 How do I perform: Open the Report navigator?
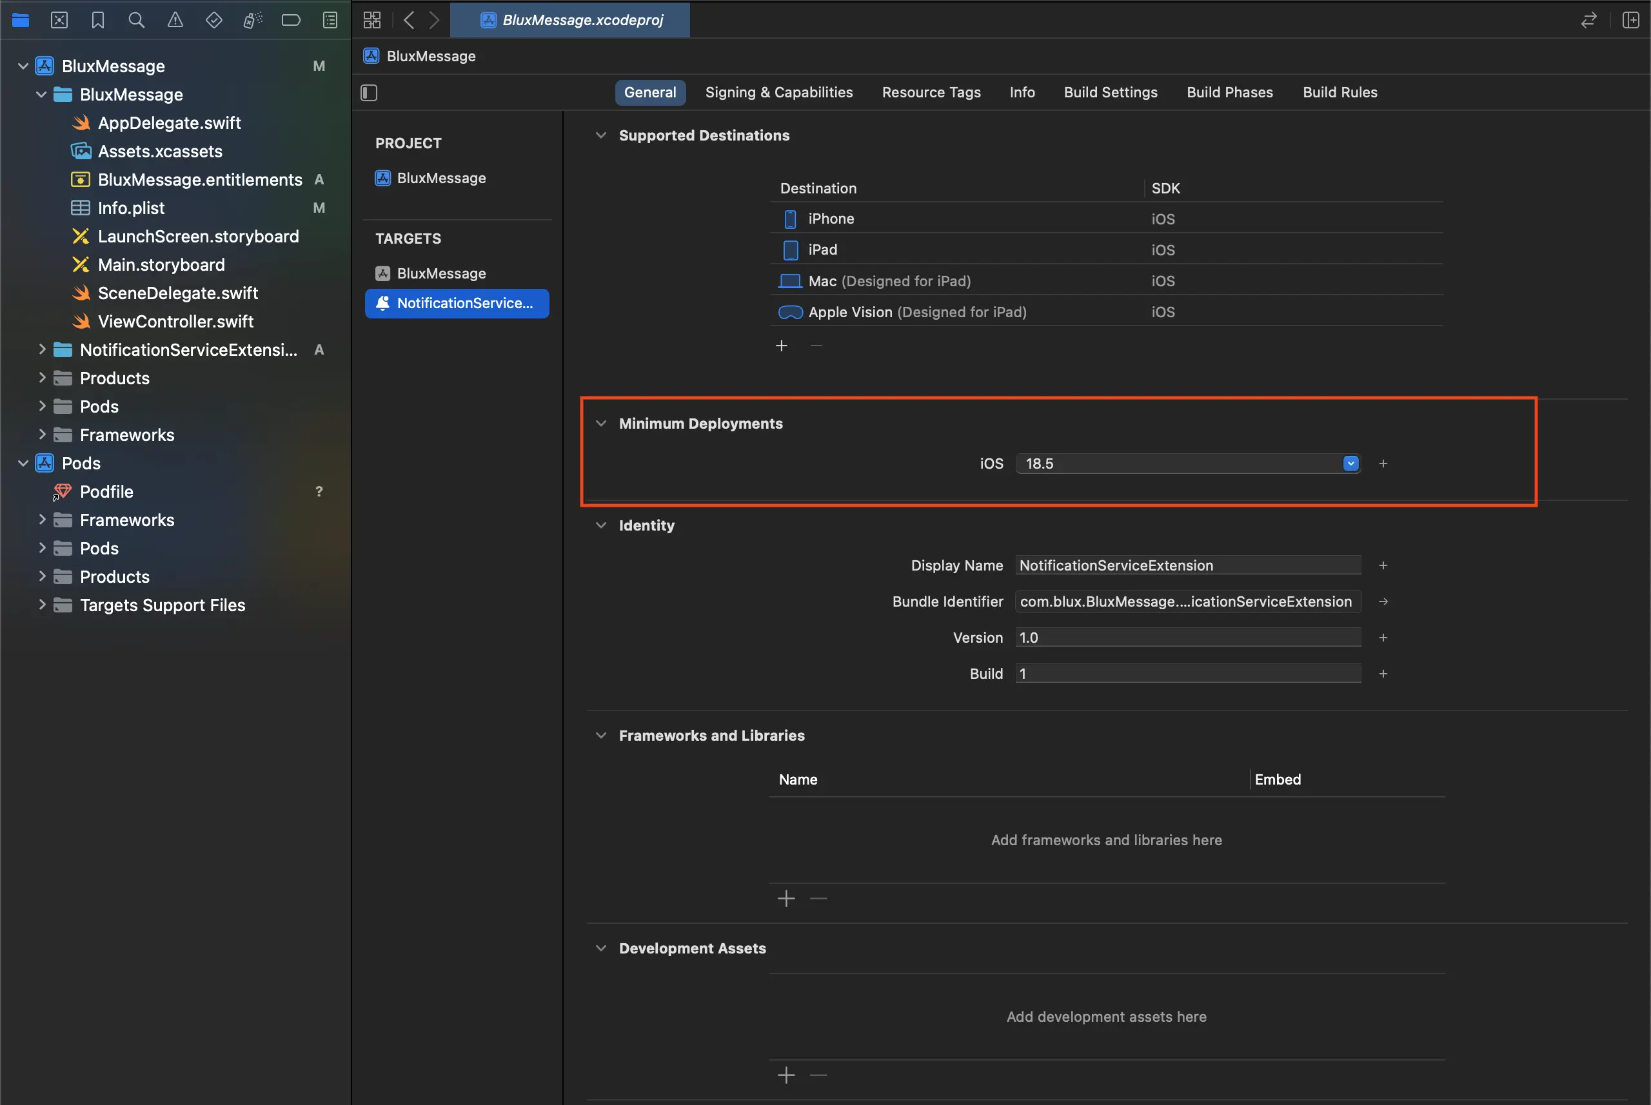[x=330, y=20]
